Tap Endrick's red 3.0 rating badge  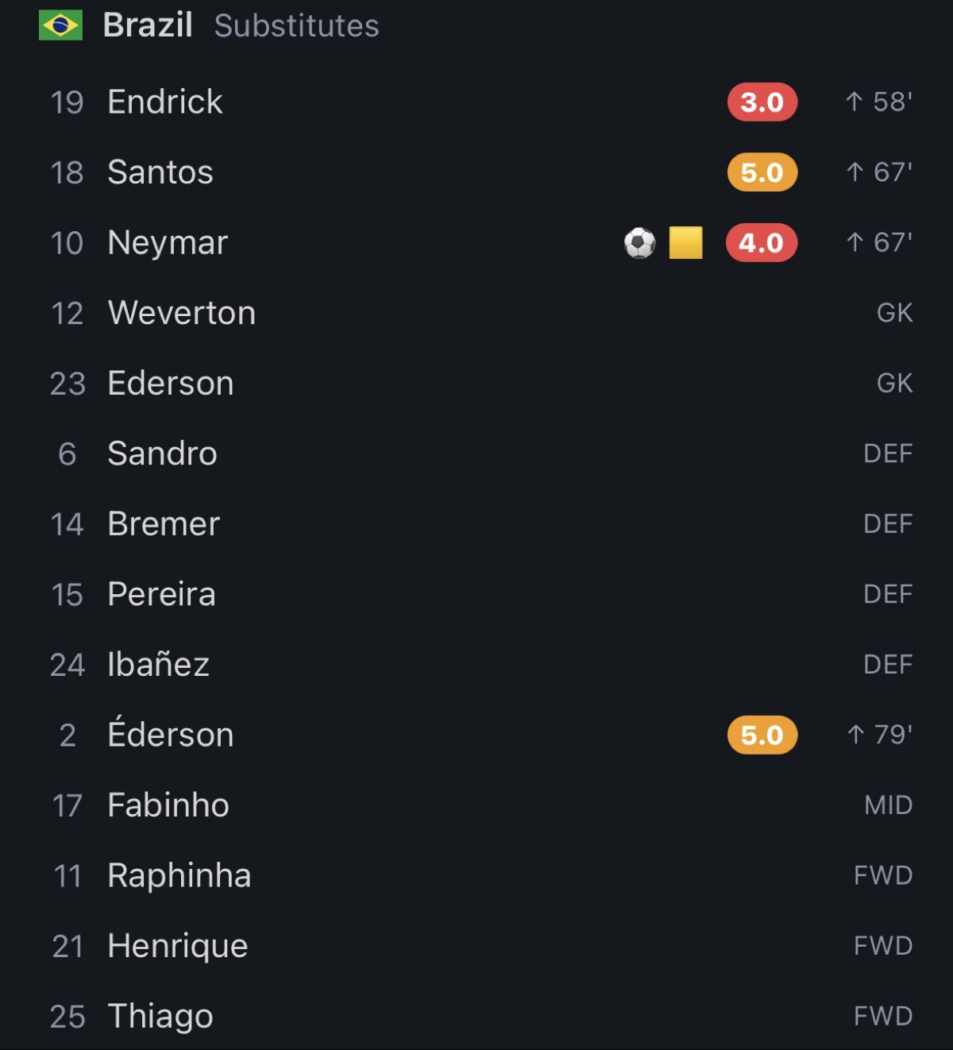[762, 102]
